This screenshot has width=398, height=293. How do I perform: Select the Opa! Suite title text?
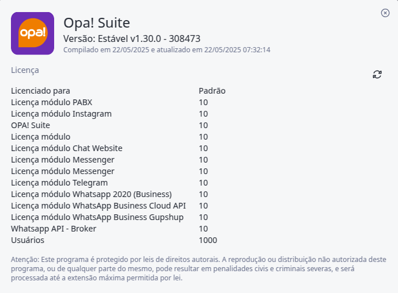(97, 23)
